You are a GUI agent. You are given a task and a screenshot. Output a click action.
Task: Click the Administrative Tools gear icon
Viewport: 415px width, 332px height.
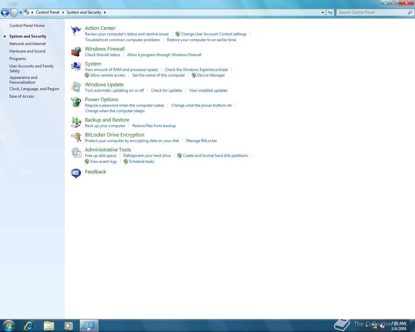click(x=76, y=152)
